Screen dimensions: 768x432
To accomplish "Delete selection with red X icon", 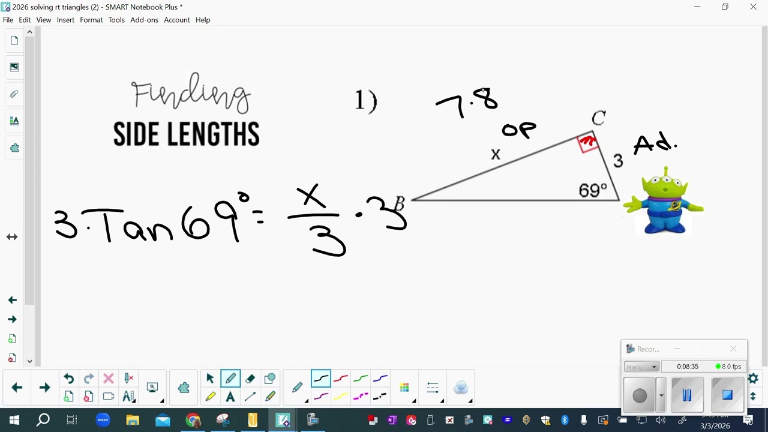I will [x=109, y=379].
